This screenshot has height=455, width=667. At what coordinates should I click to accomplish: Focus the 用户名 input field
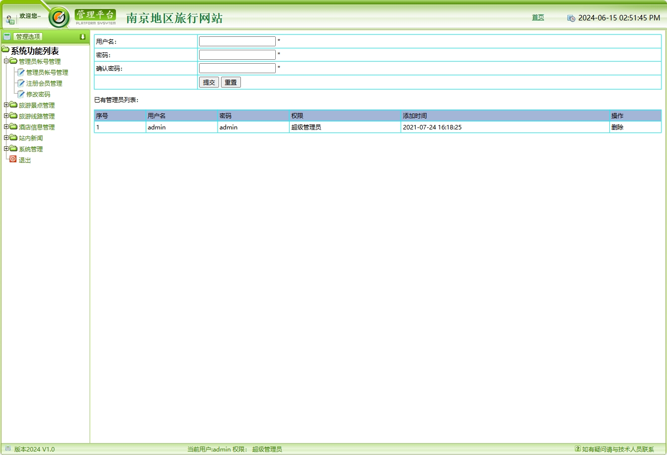point(237,41)
